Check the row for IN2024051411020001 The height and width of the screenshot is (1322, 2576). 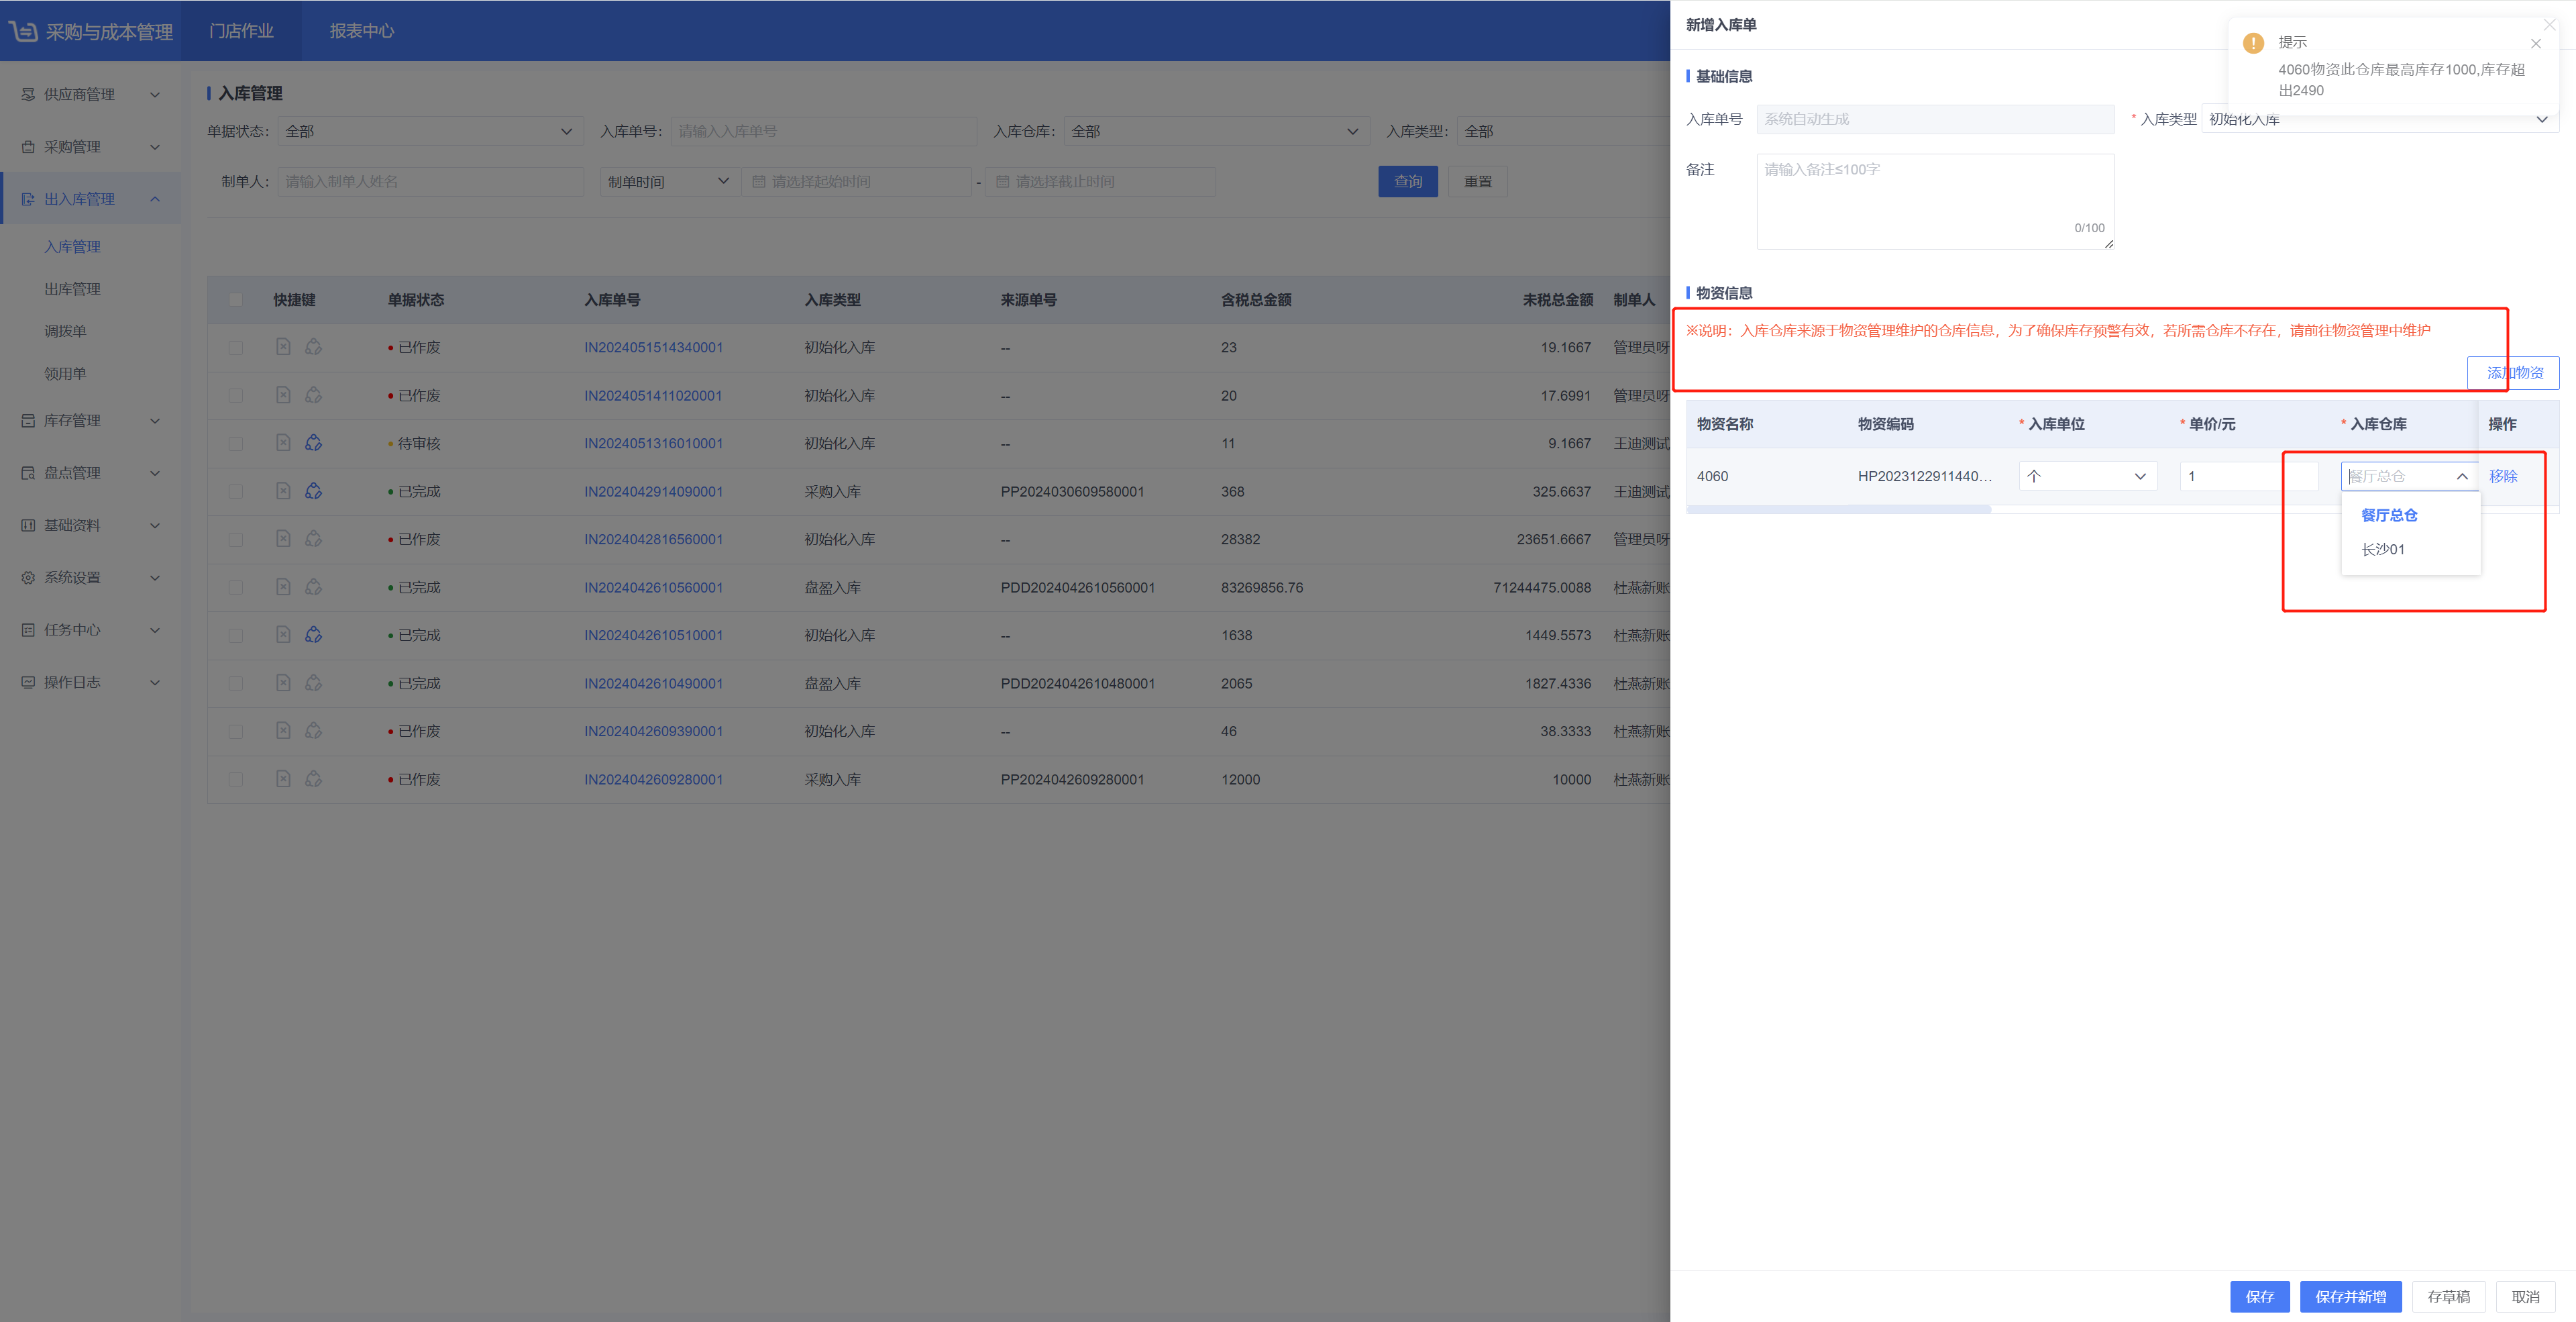pos(235,395)
